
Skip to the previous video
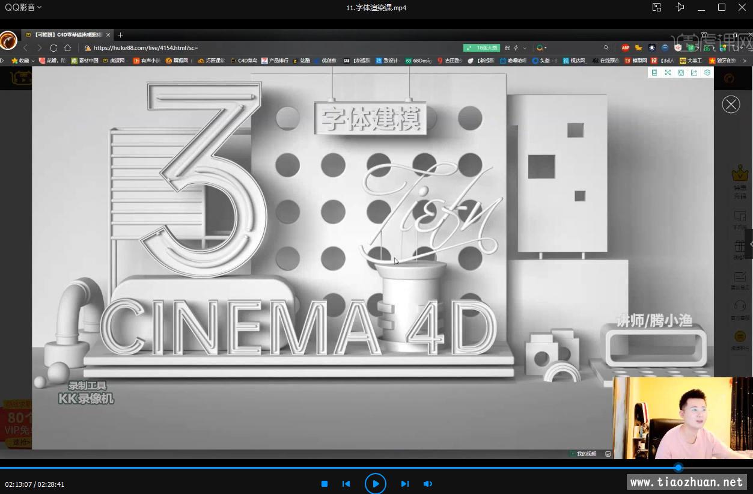[x=346, y=484]
